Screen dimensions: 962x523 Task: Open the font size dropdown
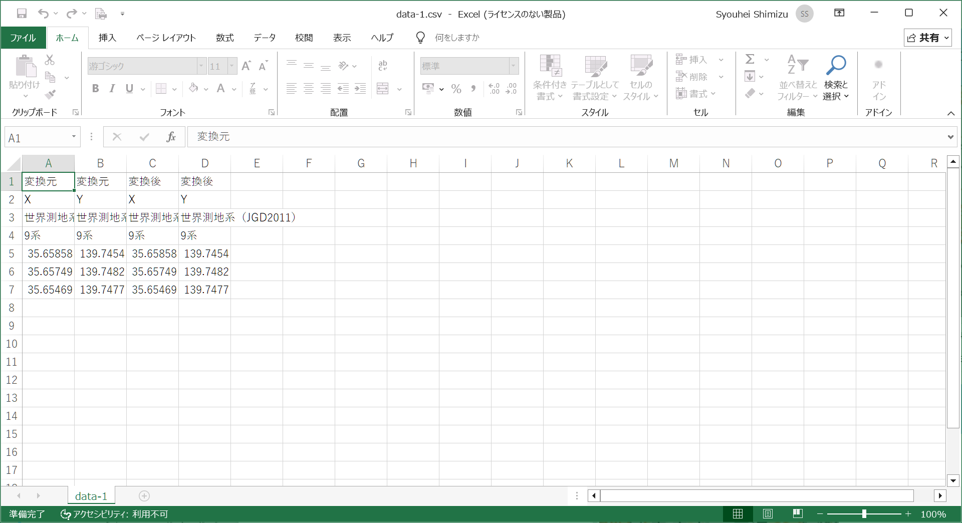(x=232, y=66)
